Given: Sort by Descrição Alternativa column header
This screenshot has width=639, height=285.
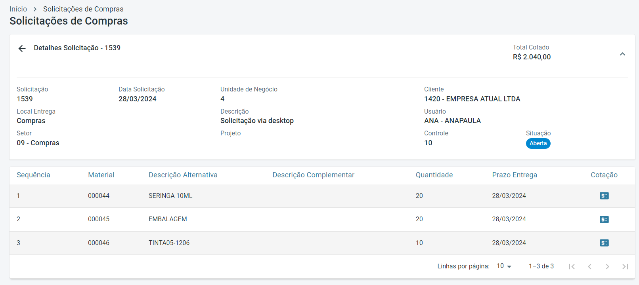Looking at the screenshot, I should click(183, 175).
